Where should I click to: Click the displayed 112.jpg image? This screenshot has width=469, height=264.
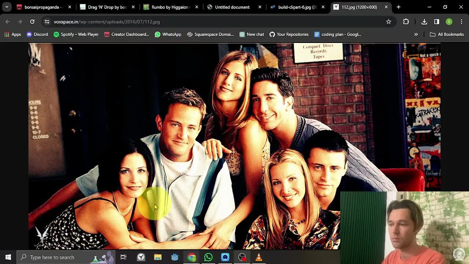click(234, 146)
